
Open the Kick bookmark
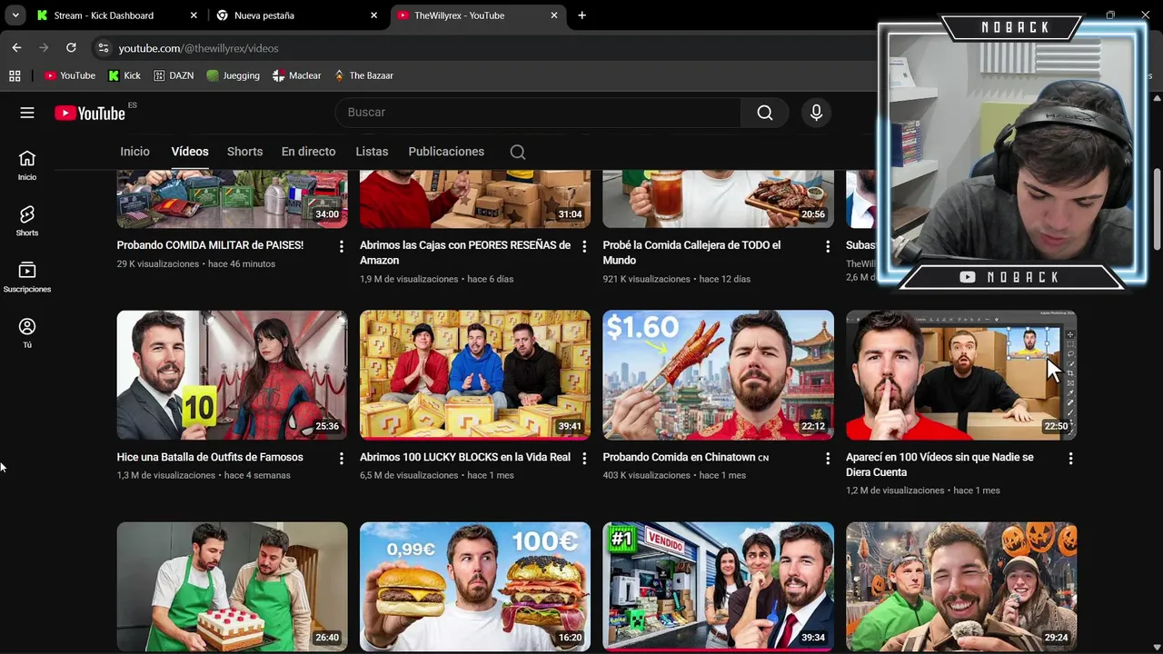[x=124, y=75]
